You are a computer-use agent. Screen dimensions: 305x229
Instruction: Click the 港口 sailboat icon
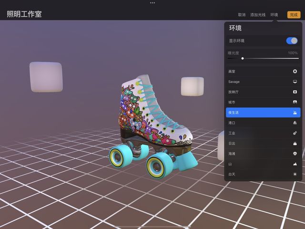(295, 123)
